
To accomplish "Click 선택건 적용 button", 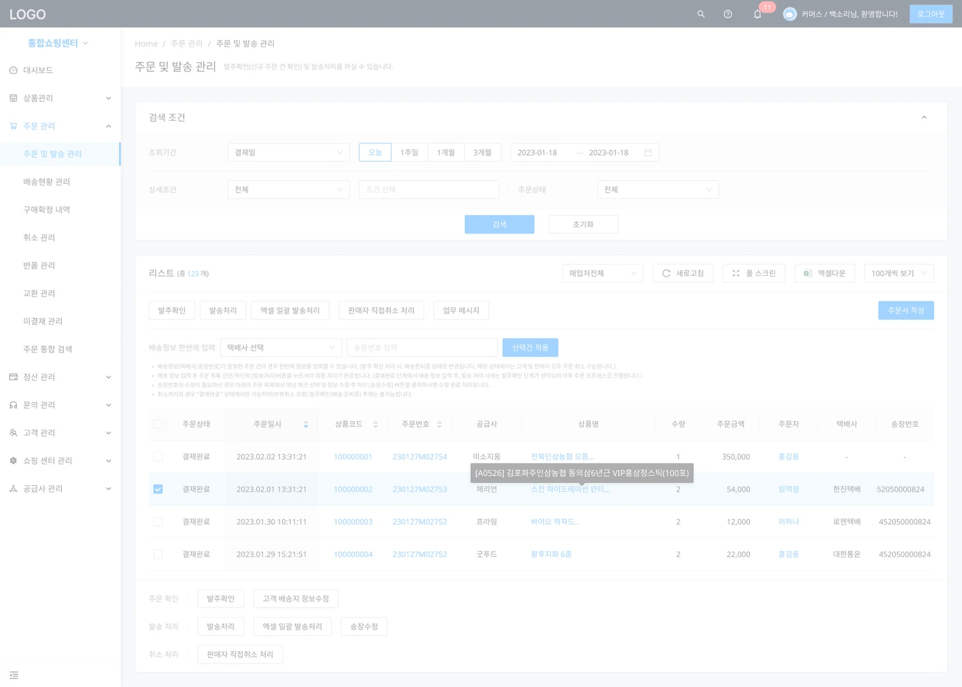I will (x=530, y=348).
